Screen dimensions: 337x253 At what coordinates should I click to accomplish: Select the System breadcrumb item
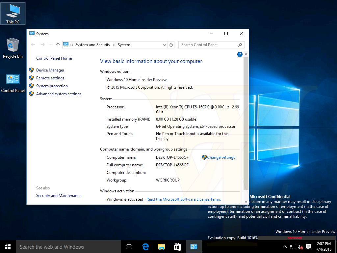click(x=124, y=45)
